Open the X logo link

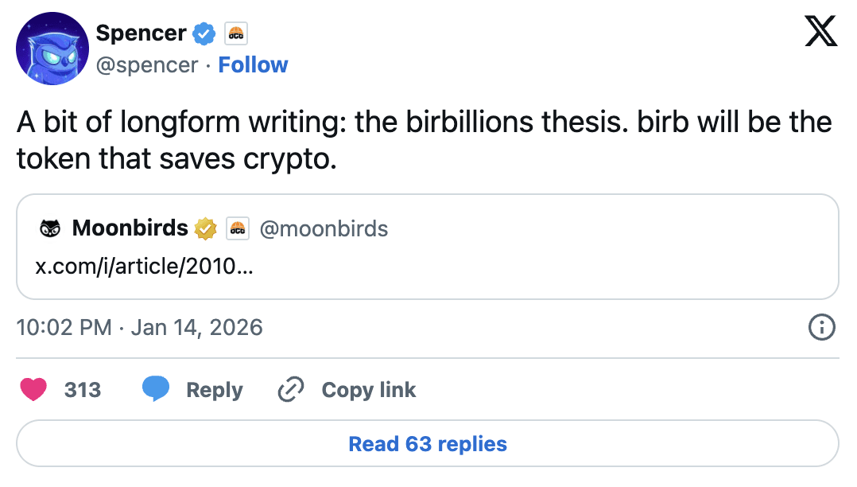coord(821,33)
